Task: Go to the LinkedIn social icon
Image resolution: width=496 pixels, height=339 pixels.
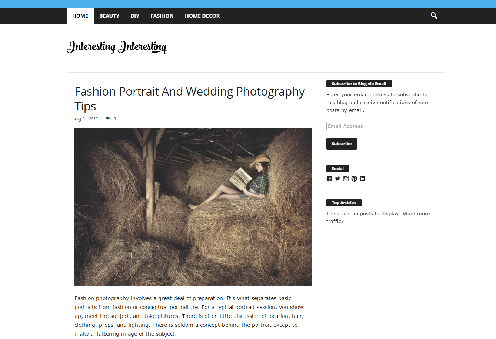Action: click(x=363, y=179)
